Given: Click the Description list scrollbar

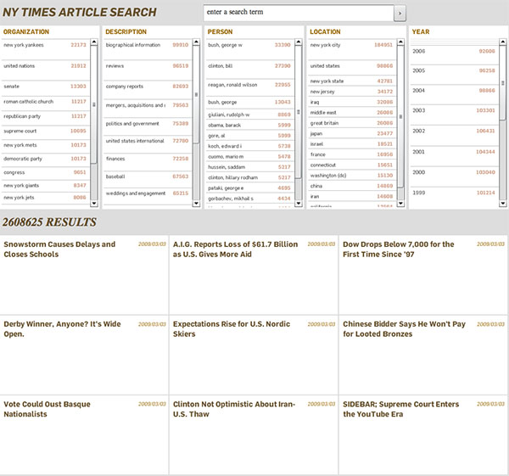Looking at the screenshot, I should (197, 119).
